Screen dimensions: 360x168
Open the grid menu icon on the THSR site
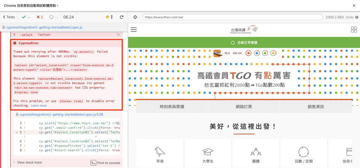[354, 29]
